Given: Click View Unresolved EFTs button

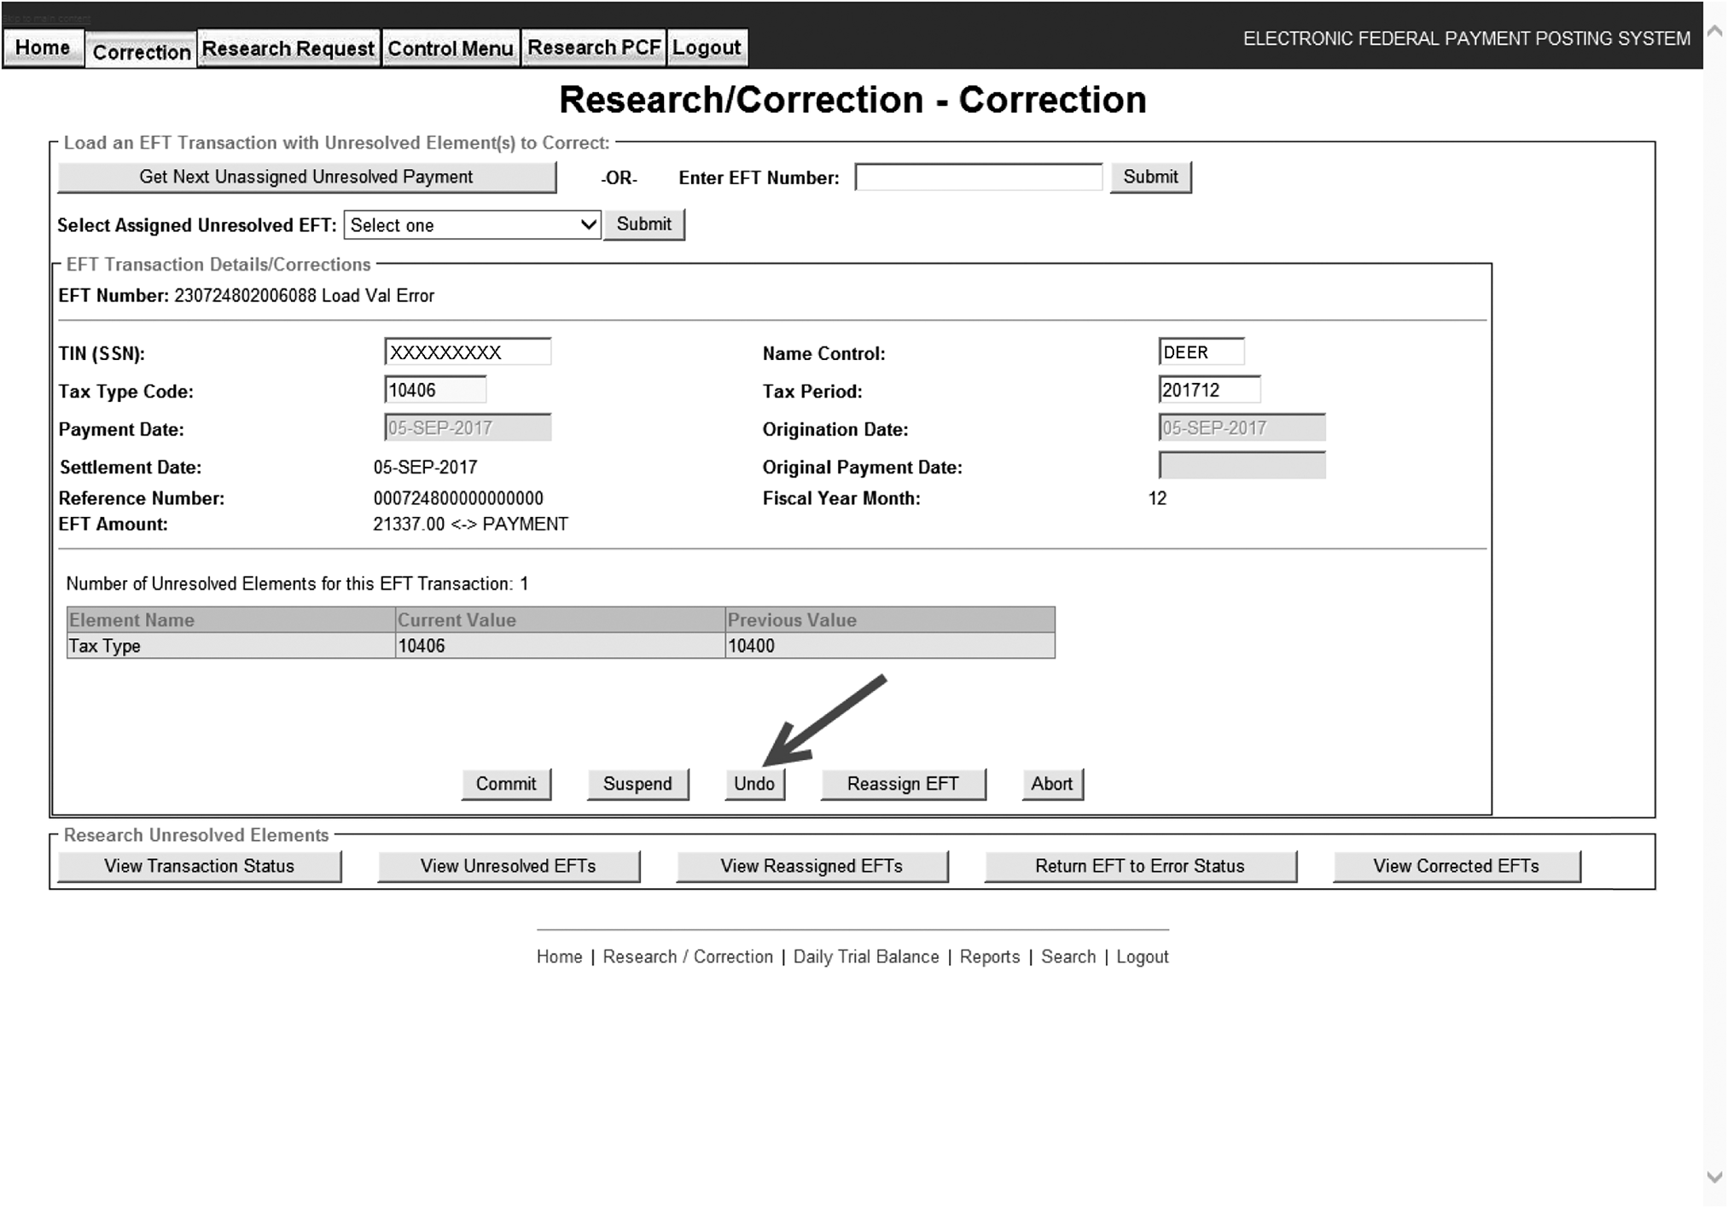Looking at the screenshot, I should (x=508, y=866).
